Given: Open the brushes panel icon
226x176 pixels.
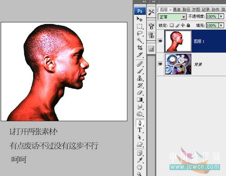Looking at the screenshot, I should coord(151,26).
